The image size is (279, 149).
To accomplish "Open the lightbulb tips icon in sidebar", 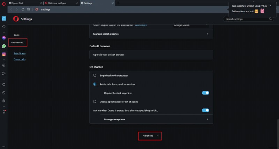I will pos(4,112).
